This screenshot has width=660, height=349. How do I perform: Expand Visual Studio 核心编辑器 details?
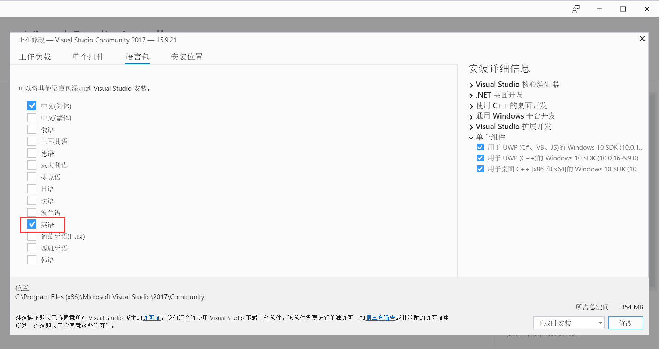tap(471, 85)
